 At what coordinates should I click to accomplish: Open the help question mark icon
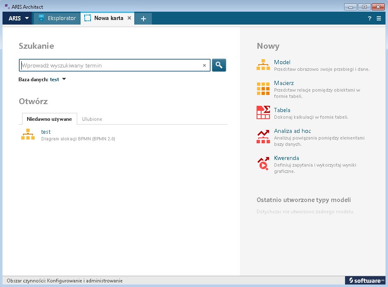(370, 18)
